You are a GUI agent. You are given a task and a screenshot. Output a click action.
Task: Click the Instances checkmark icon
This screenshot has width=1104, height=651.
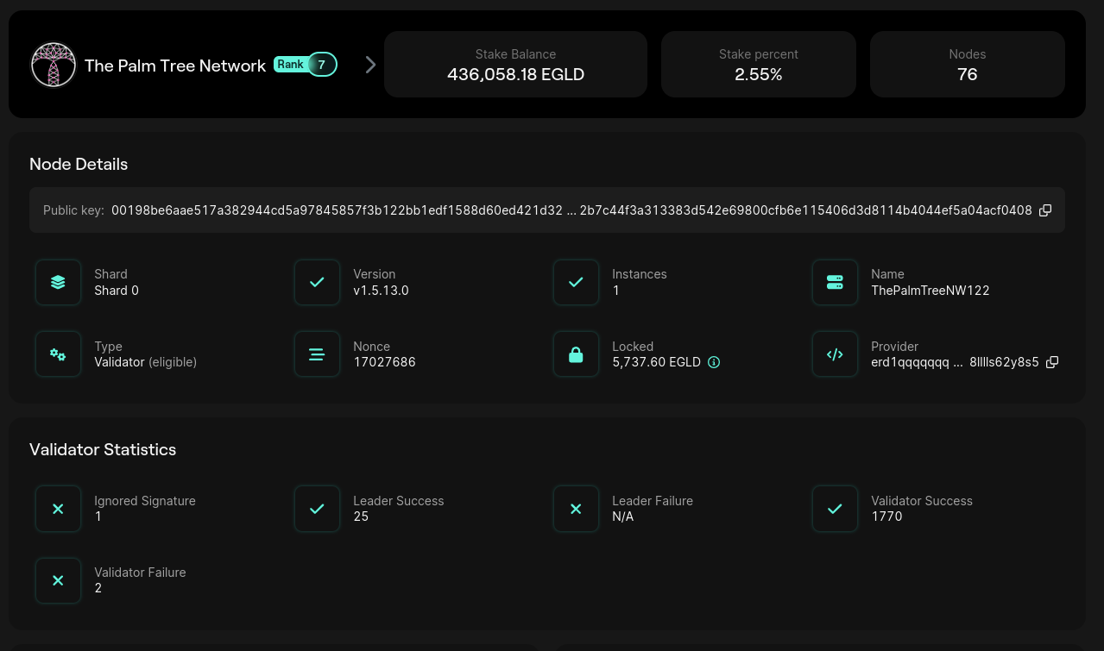point(576,282)
